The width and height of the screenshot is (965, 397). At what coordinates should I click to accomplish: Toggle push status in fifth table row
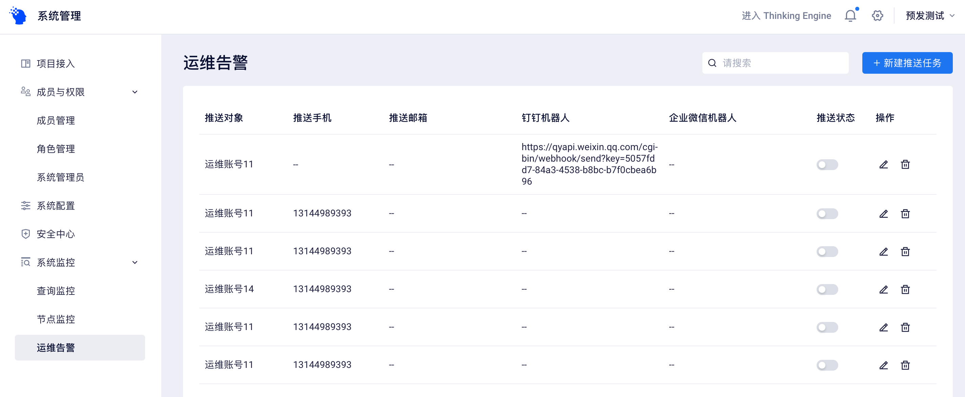point(827,327)
